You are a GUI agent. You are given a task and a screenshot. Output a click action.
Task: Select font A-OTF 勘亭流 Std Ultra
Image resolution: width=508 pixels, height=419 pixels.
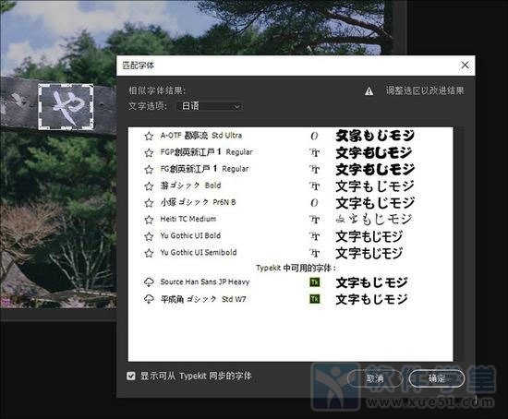coord(200,136)
